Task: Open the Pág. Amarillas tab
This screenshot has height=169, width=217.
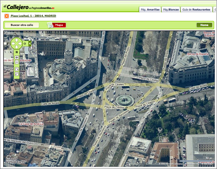Action: [150, 10]
